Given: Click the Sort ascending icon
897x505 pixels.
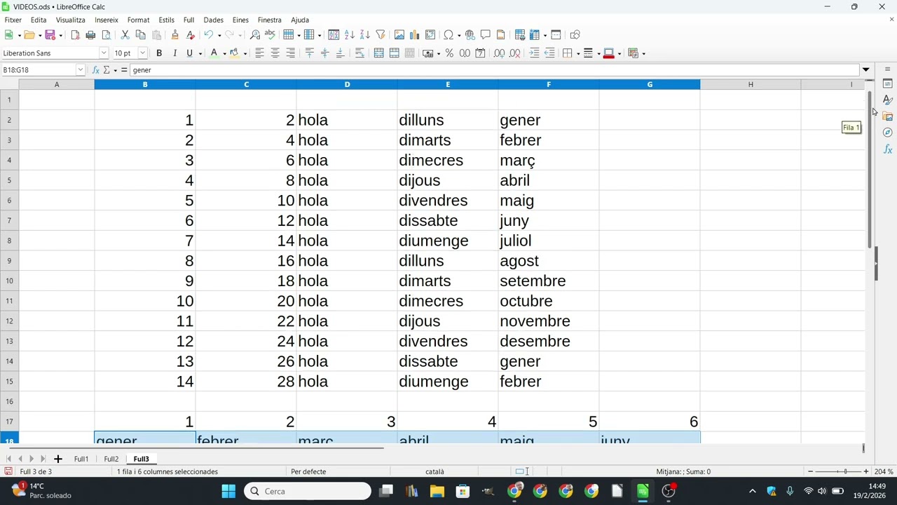Looking at the screenshot, I should [349, 34].
